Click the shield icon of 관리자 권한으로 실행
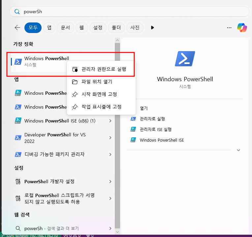Viewport: 252px width, 237px height. (75, 69)
